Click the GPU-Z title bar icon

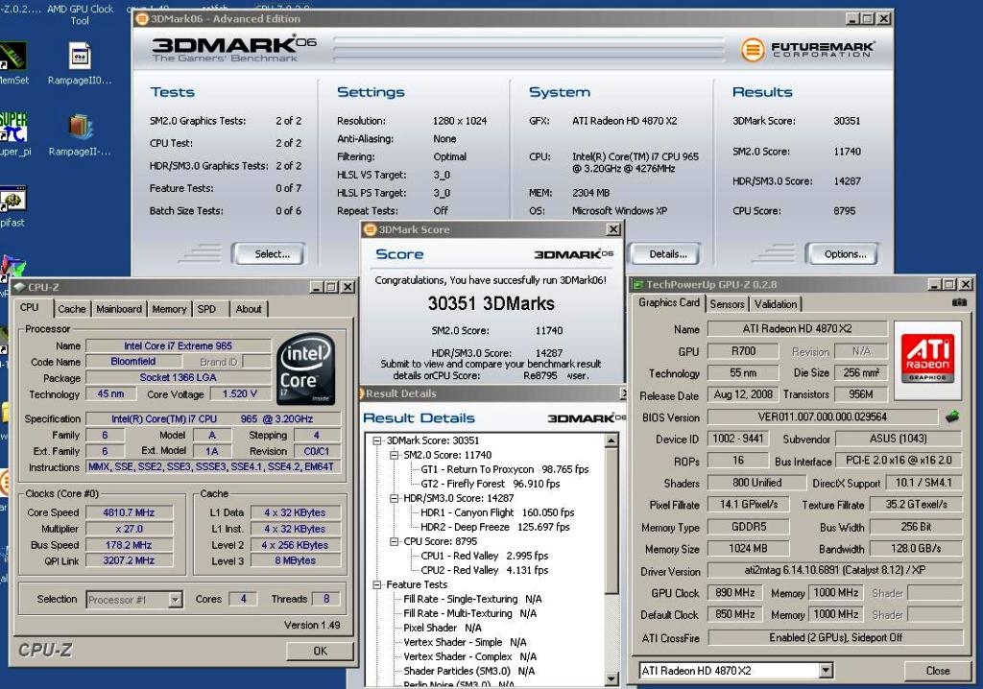[x=638, y=285]
